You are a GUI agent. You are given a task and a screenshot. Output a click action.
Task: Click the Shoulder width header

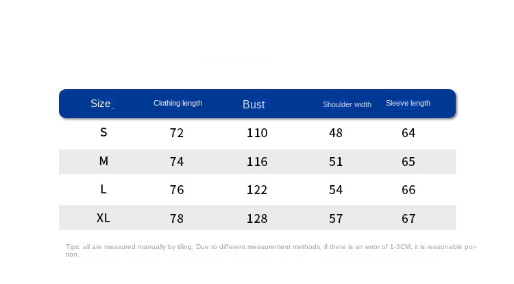(347, 104)
